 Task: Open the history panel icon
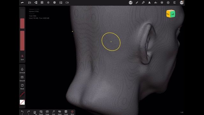click(35, 112)
